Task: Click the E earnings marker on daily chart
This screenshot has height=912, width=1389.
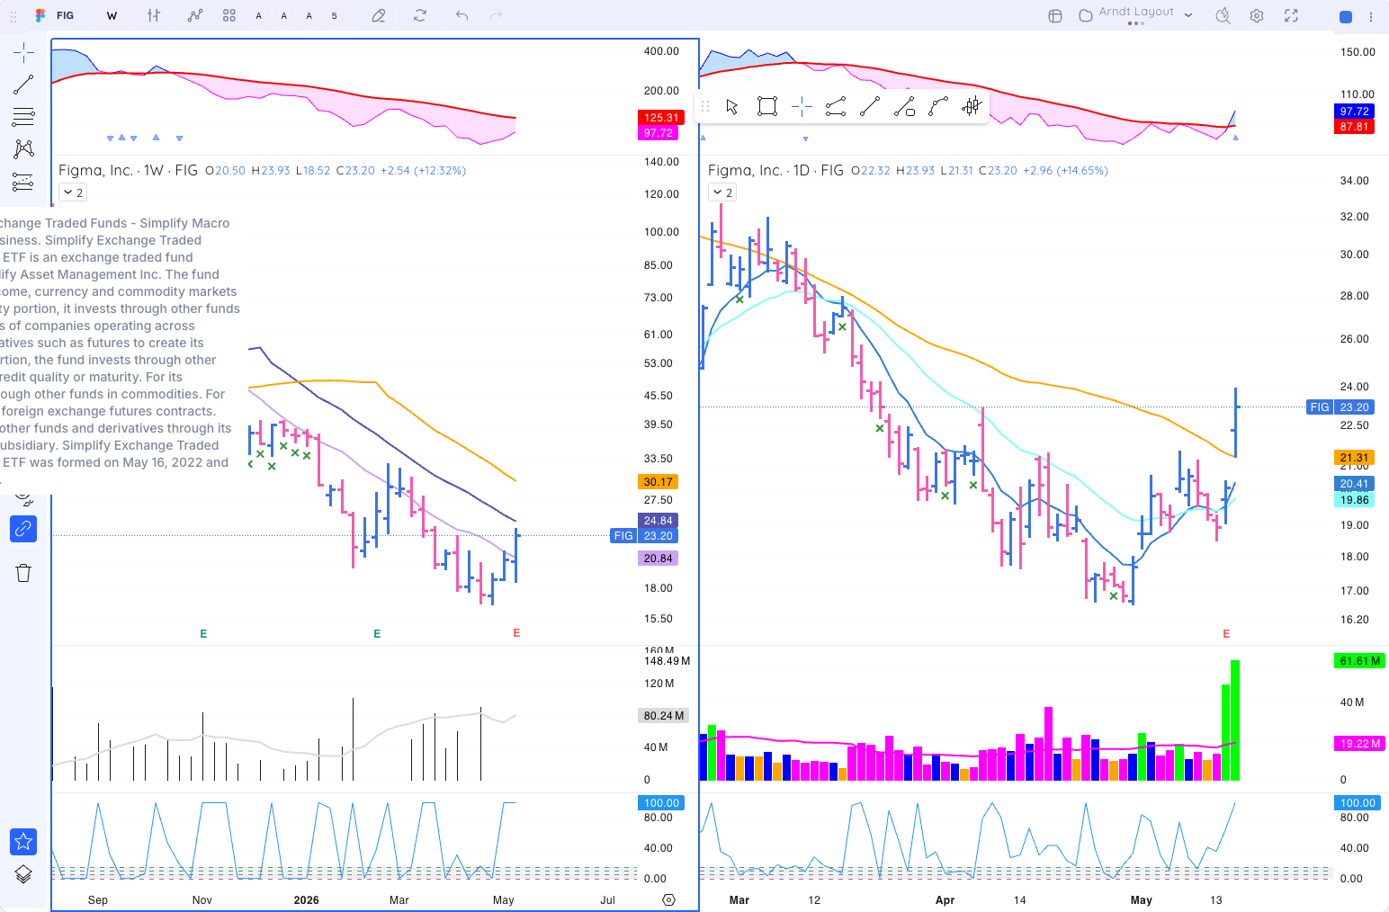Action: pos(1226,634)
